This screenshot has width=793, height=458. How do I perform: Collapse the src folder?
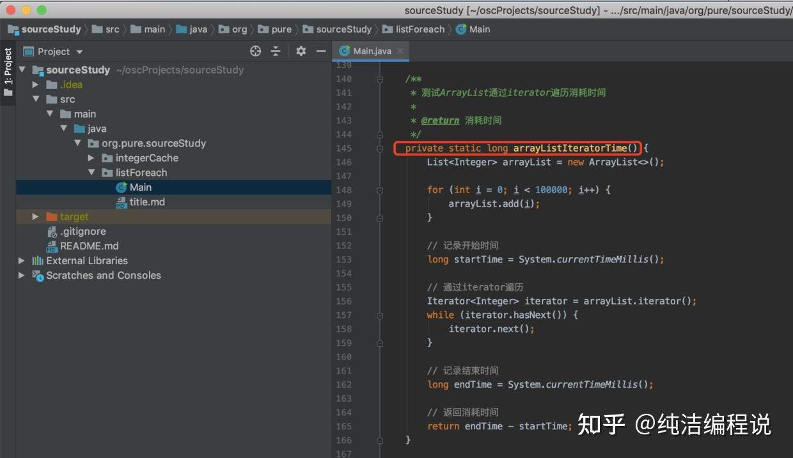point(36,99)
